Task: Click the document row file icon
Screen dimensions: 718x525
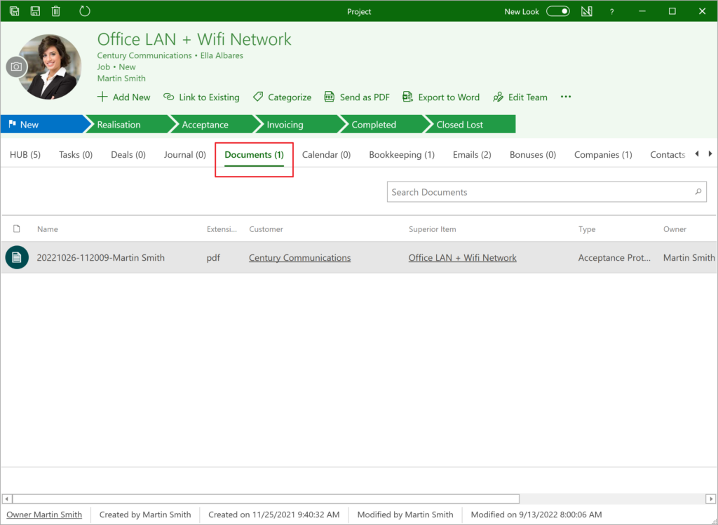Action: [x=17, y=258]
